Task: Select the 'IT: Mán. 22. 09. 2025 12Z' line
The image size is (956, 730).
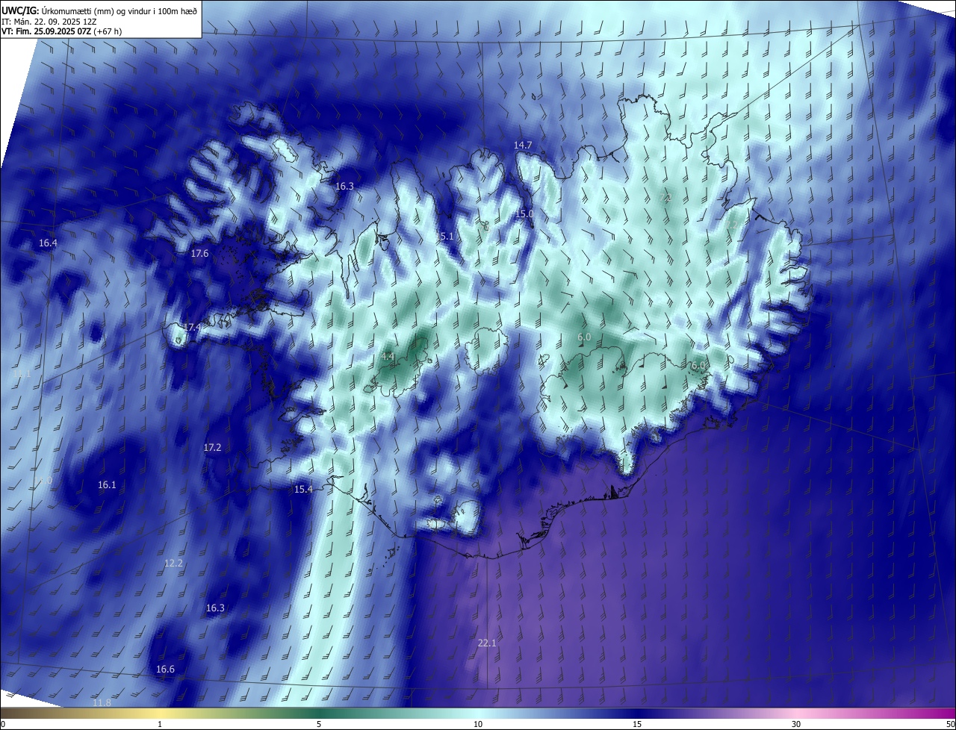Action: [x=49, y=21]
